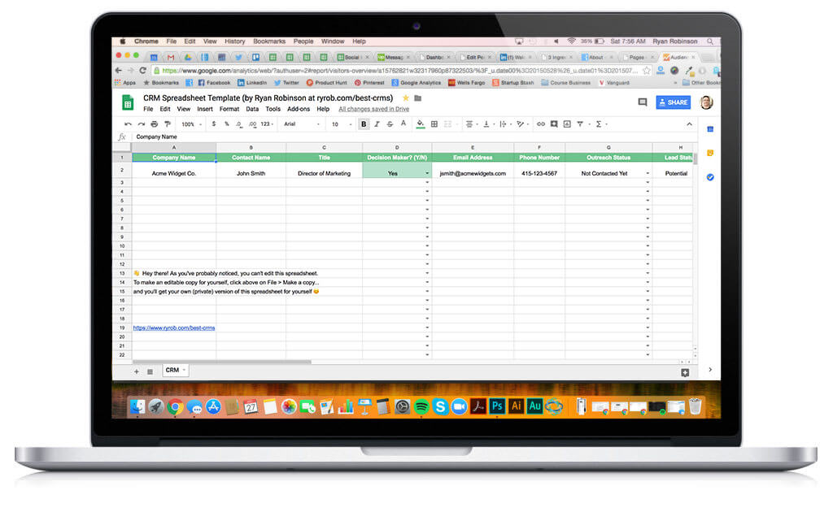The image size is (833, 512).
Task: Open the CRM sheet tab menu
Action: (184, 371)
